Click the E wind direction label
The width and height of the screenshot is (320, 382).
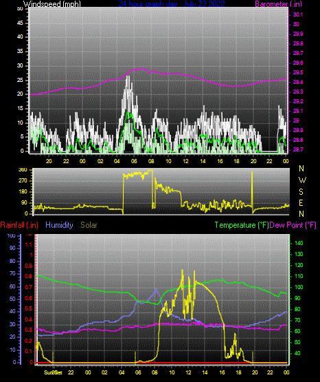[301, 203]
